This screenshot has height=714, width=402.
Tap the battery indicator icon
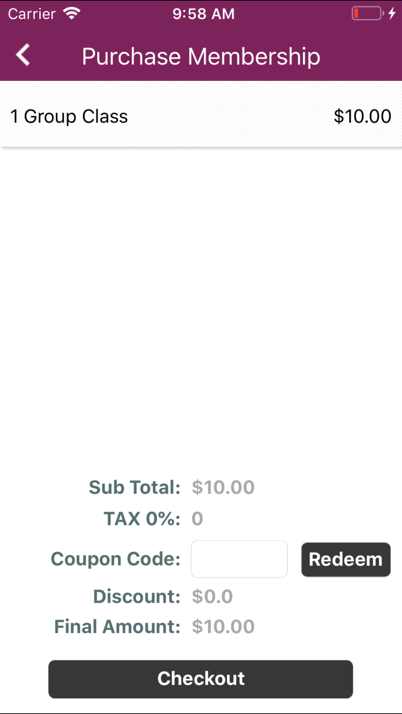click(x=367, y=13)
